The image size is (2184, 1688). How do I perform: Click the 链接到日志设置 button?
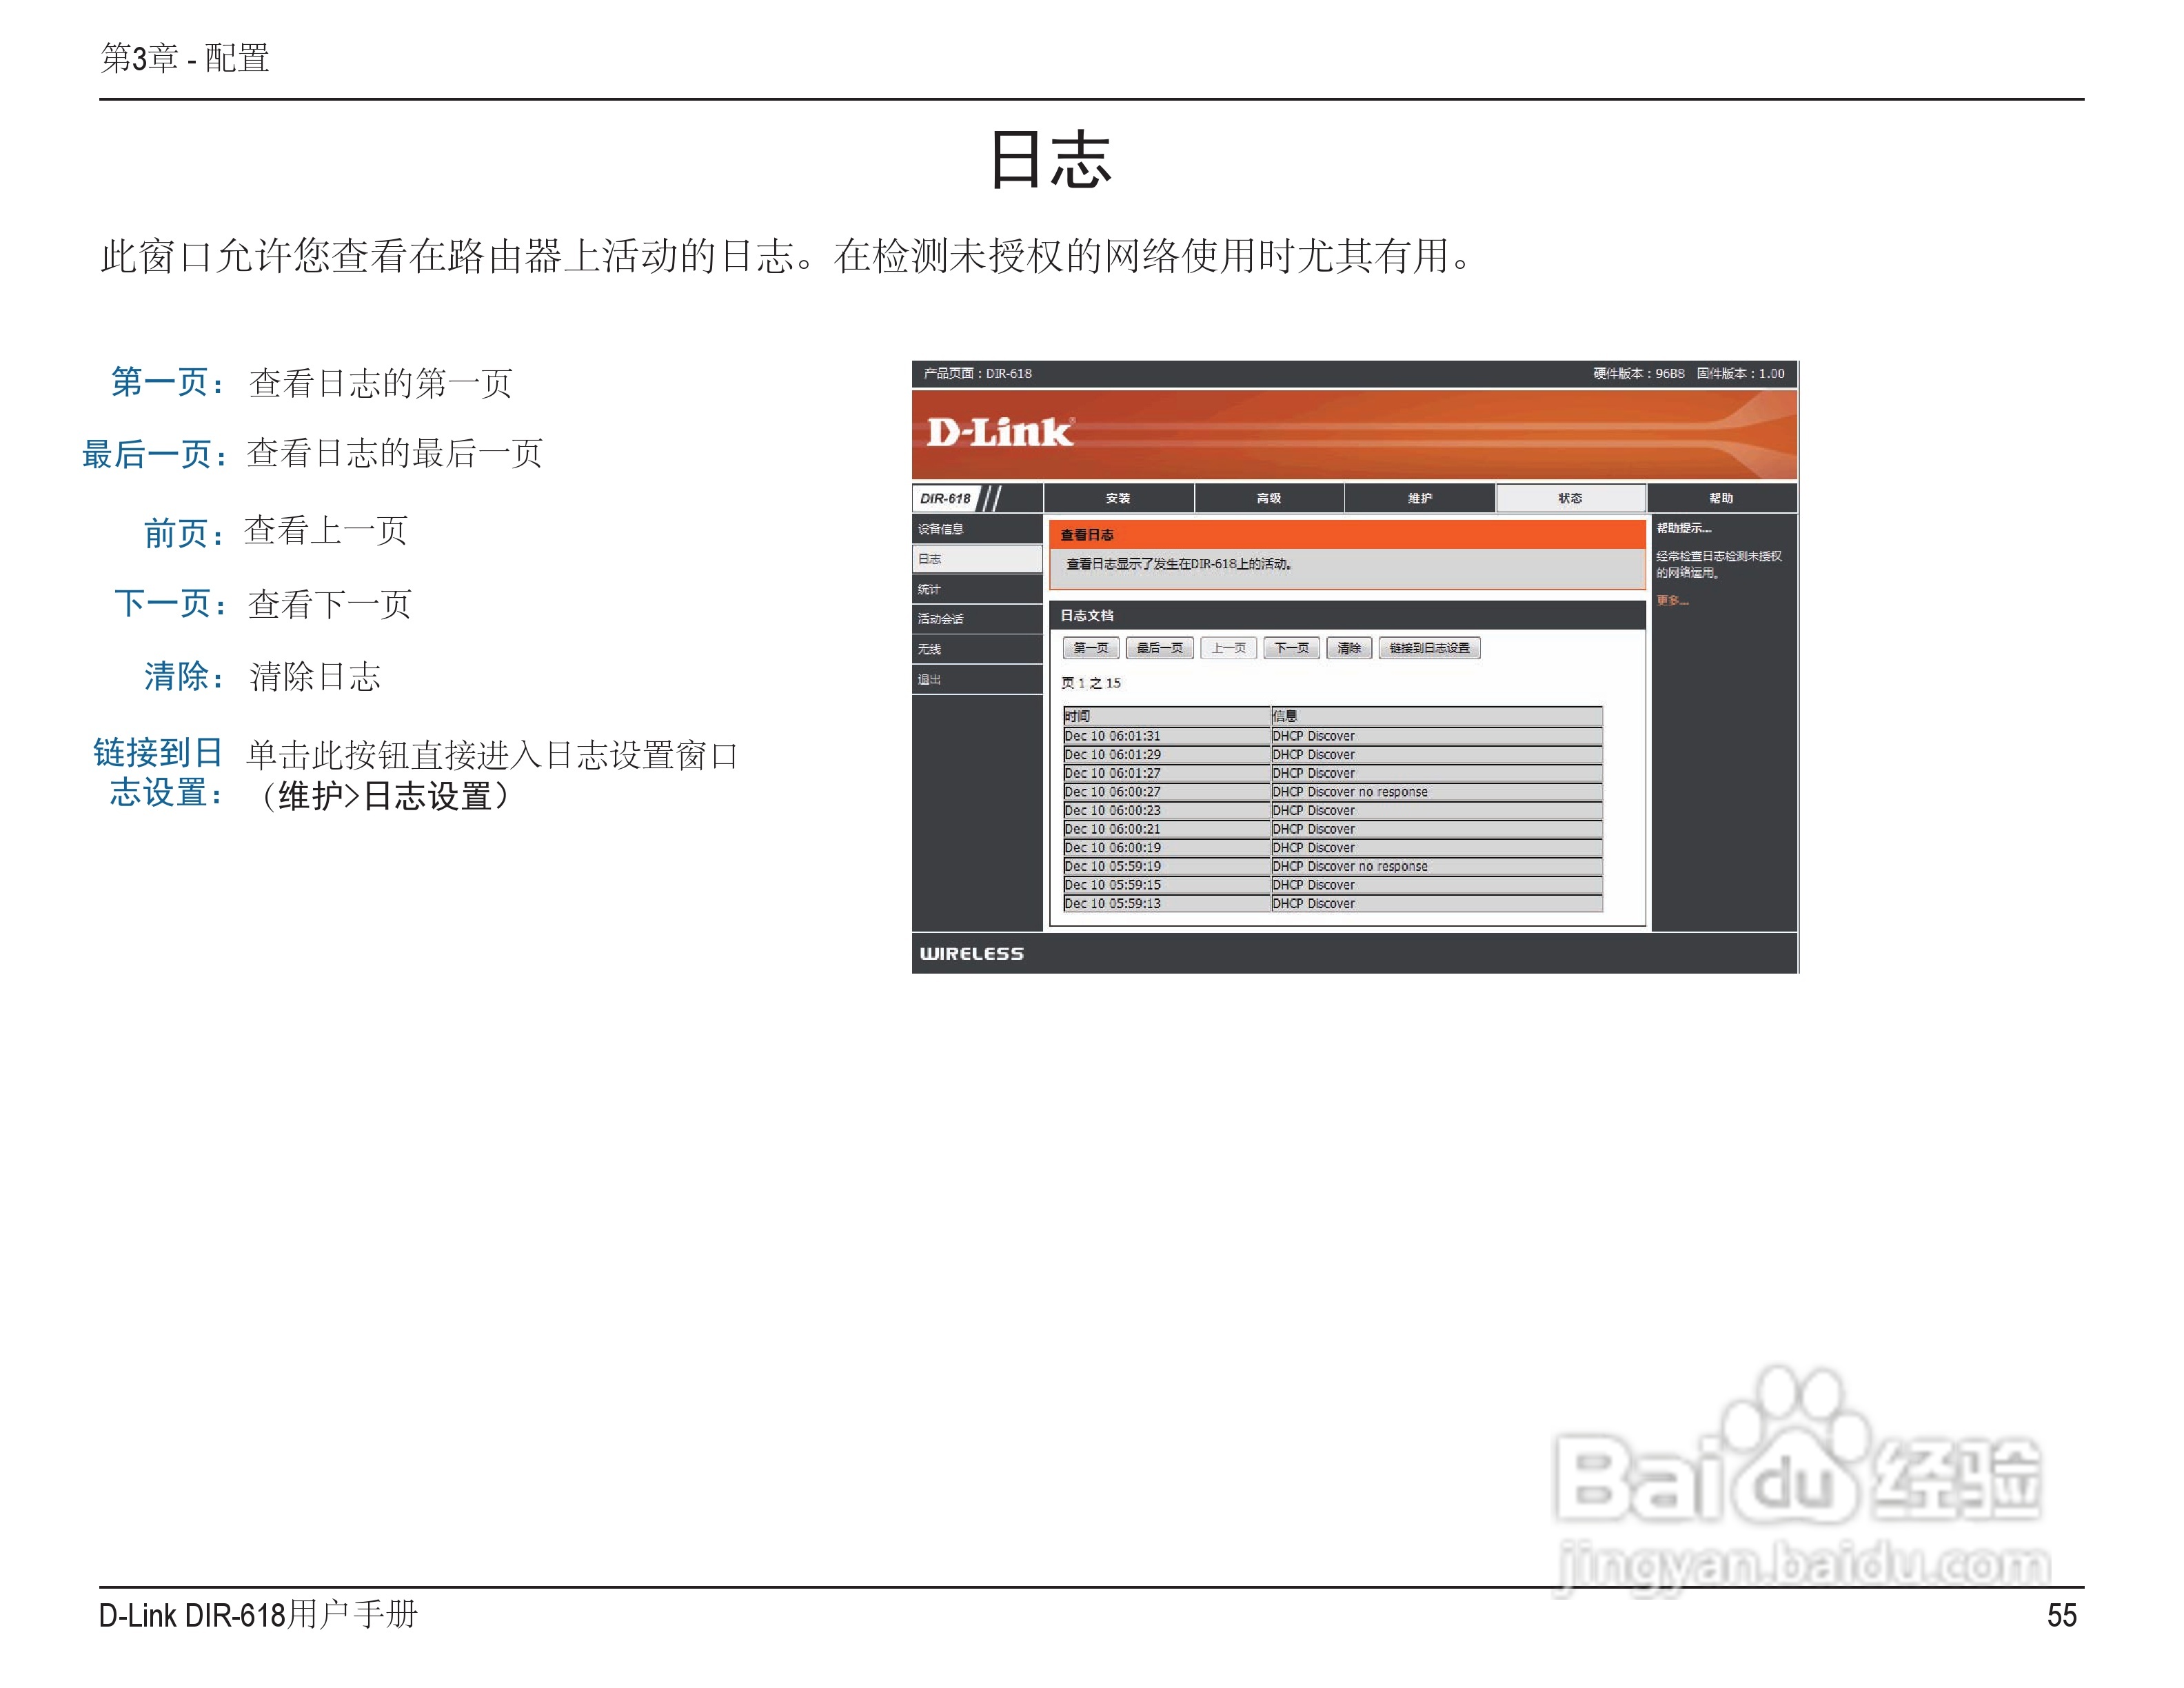point(1430,648)
